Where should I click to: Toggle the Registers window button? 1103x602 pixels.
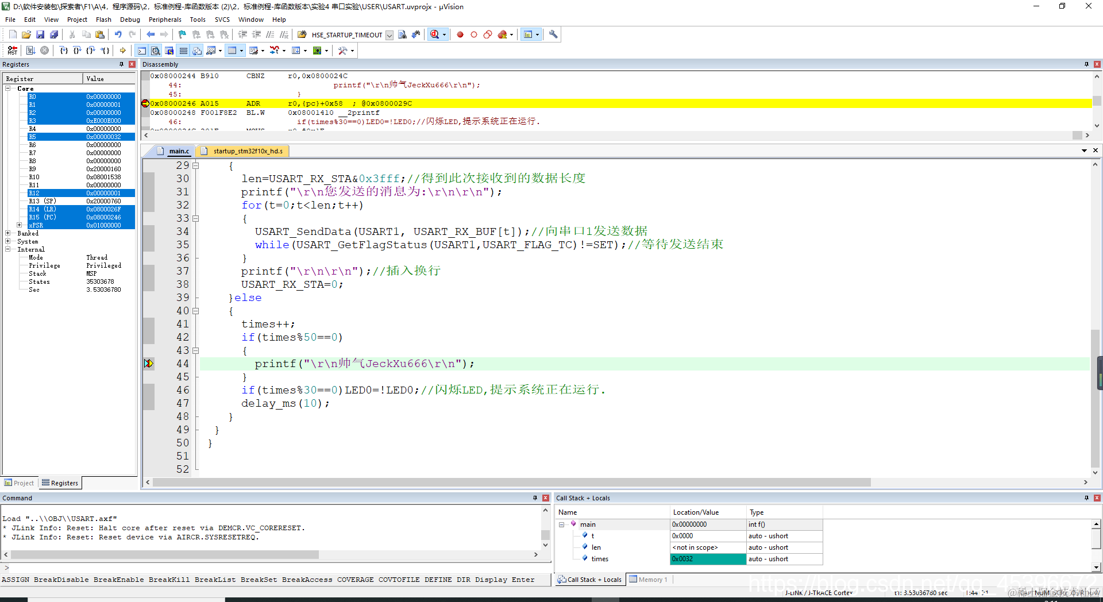coord(183,51)
